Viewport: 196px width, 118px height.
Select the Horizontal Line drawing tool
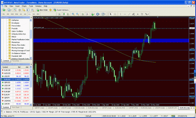(125, 14)
